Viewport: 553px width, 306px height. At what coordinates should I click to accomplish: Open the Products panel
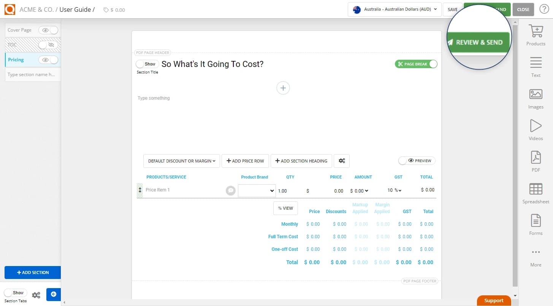pos(536,35)
